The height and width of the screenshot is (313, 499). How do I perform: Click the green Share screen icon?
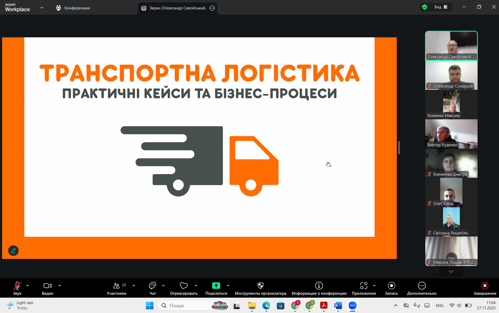[216, 286]
